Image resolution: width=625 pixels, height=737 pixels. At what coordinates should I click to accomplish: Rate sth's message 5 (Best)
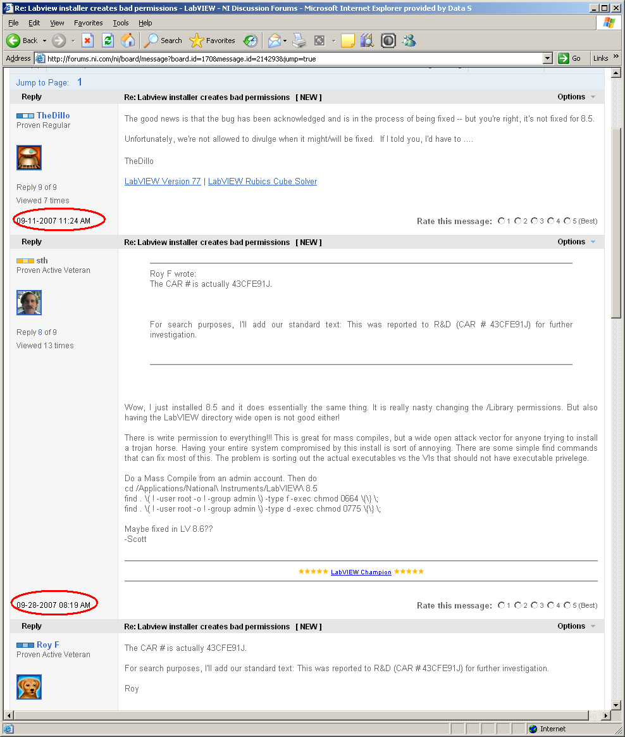(567, 605)
